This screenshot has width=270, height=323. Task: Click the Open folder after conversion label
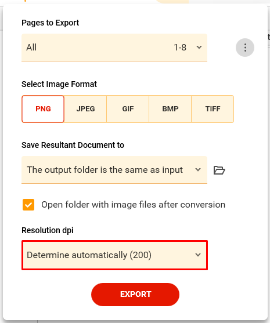pos(133,205)
